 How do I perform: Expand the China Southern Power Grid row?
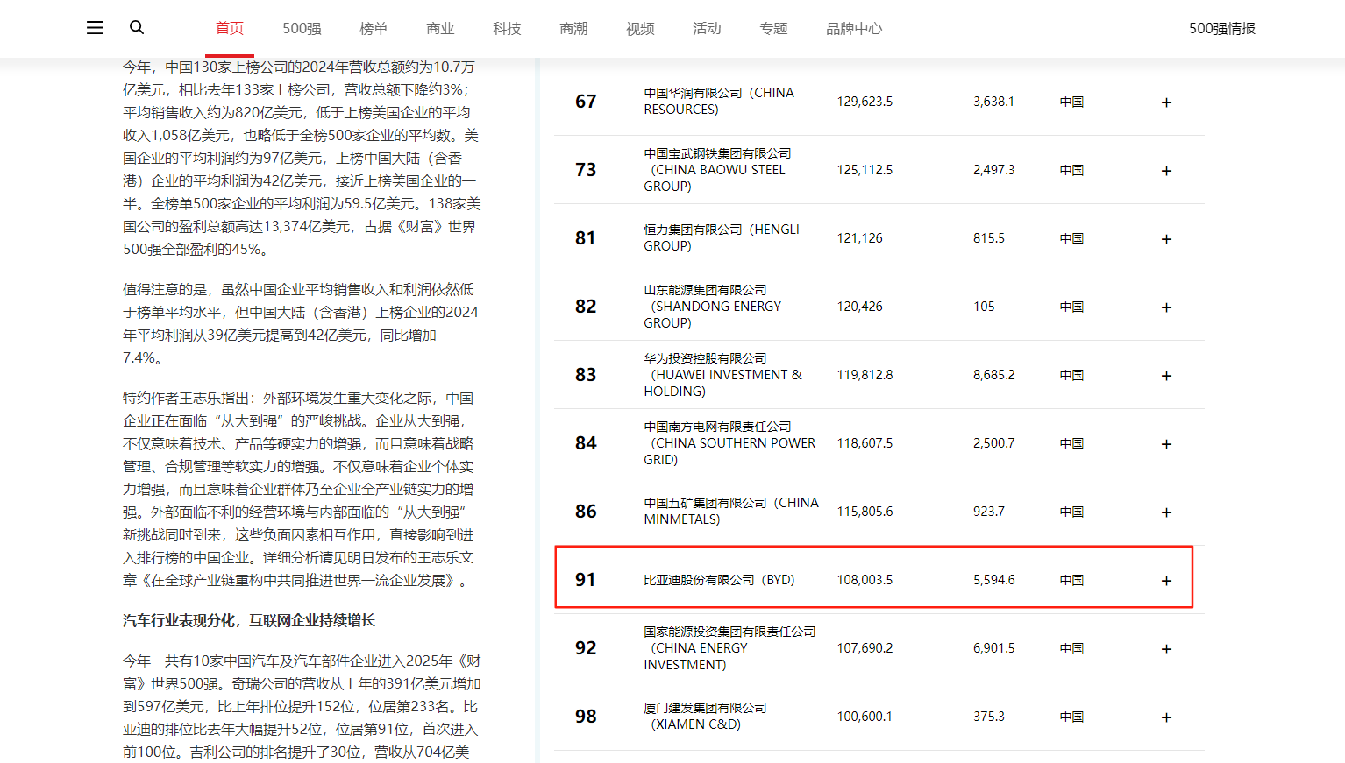click(1166, 444)
